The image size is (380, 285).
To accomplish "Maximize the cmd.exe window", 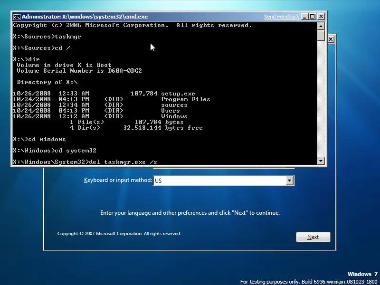I will tap(313, 17).
